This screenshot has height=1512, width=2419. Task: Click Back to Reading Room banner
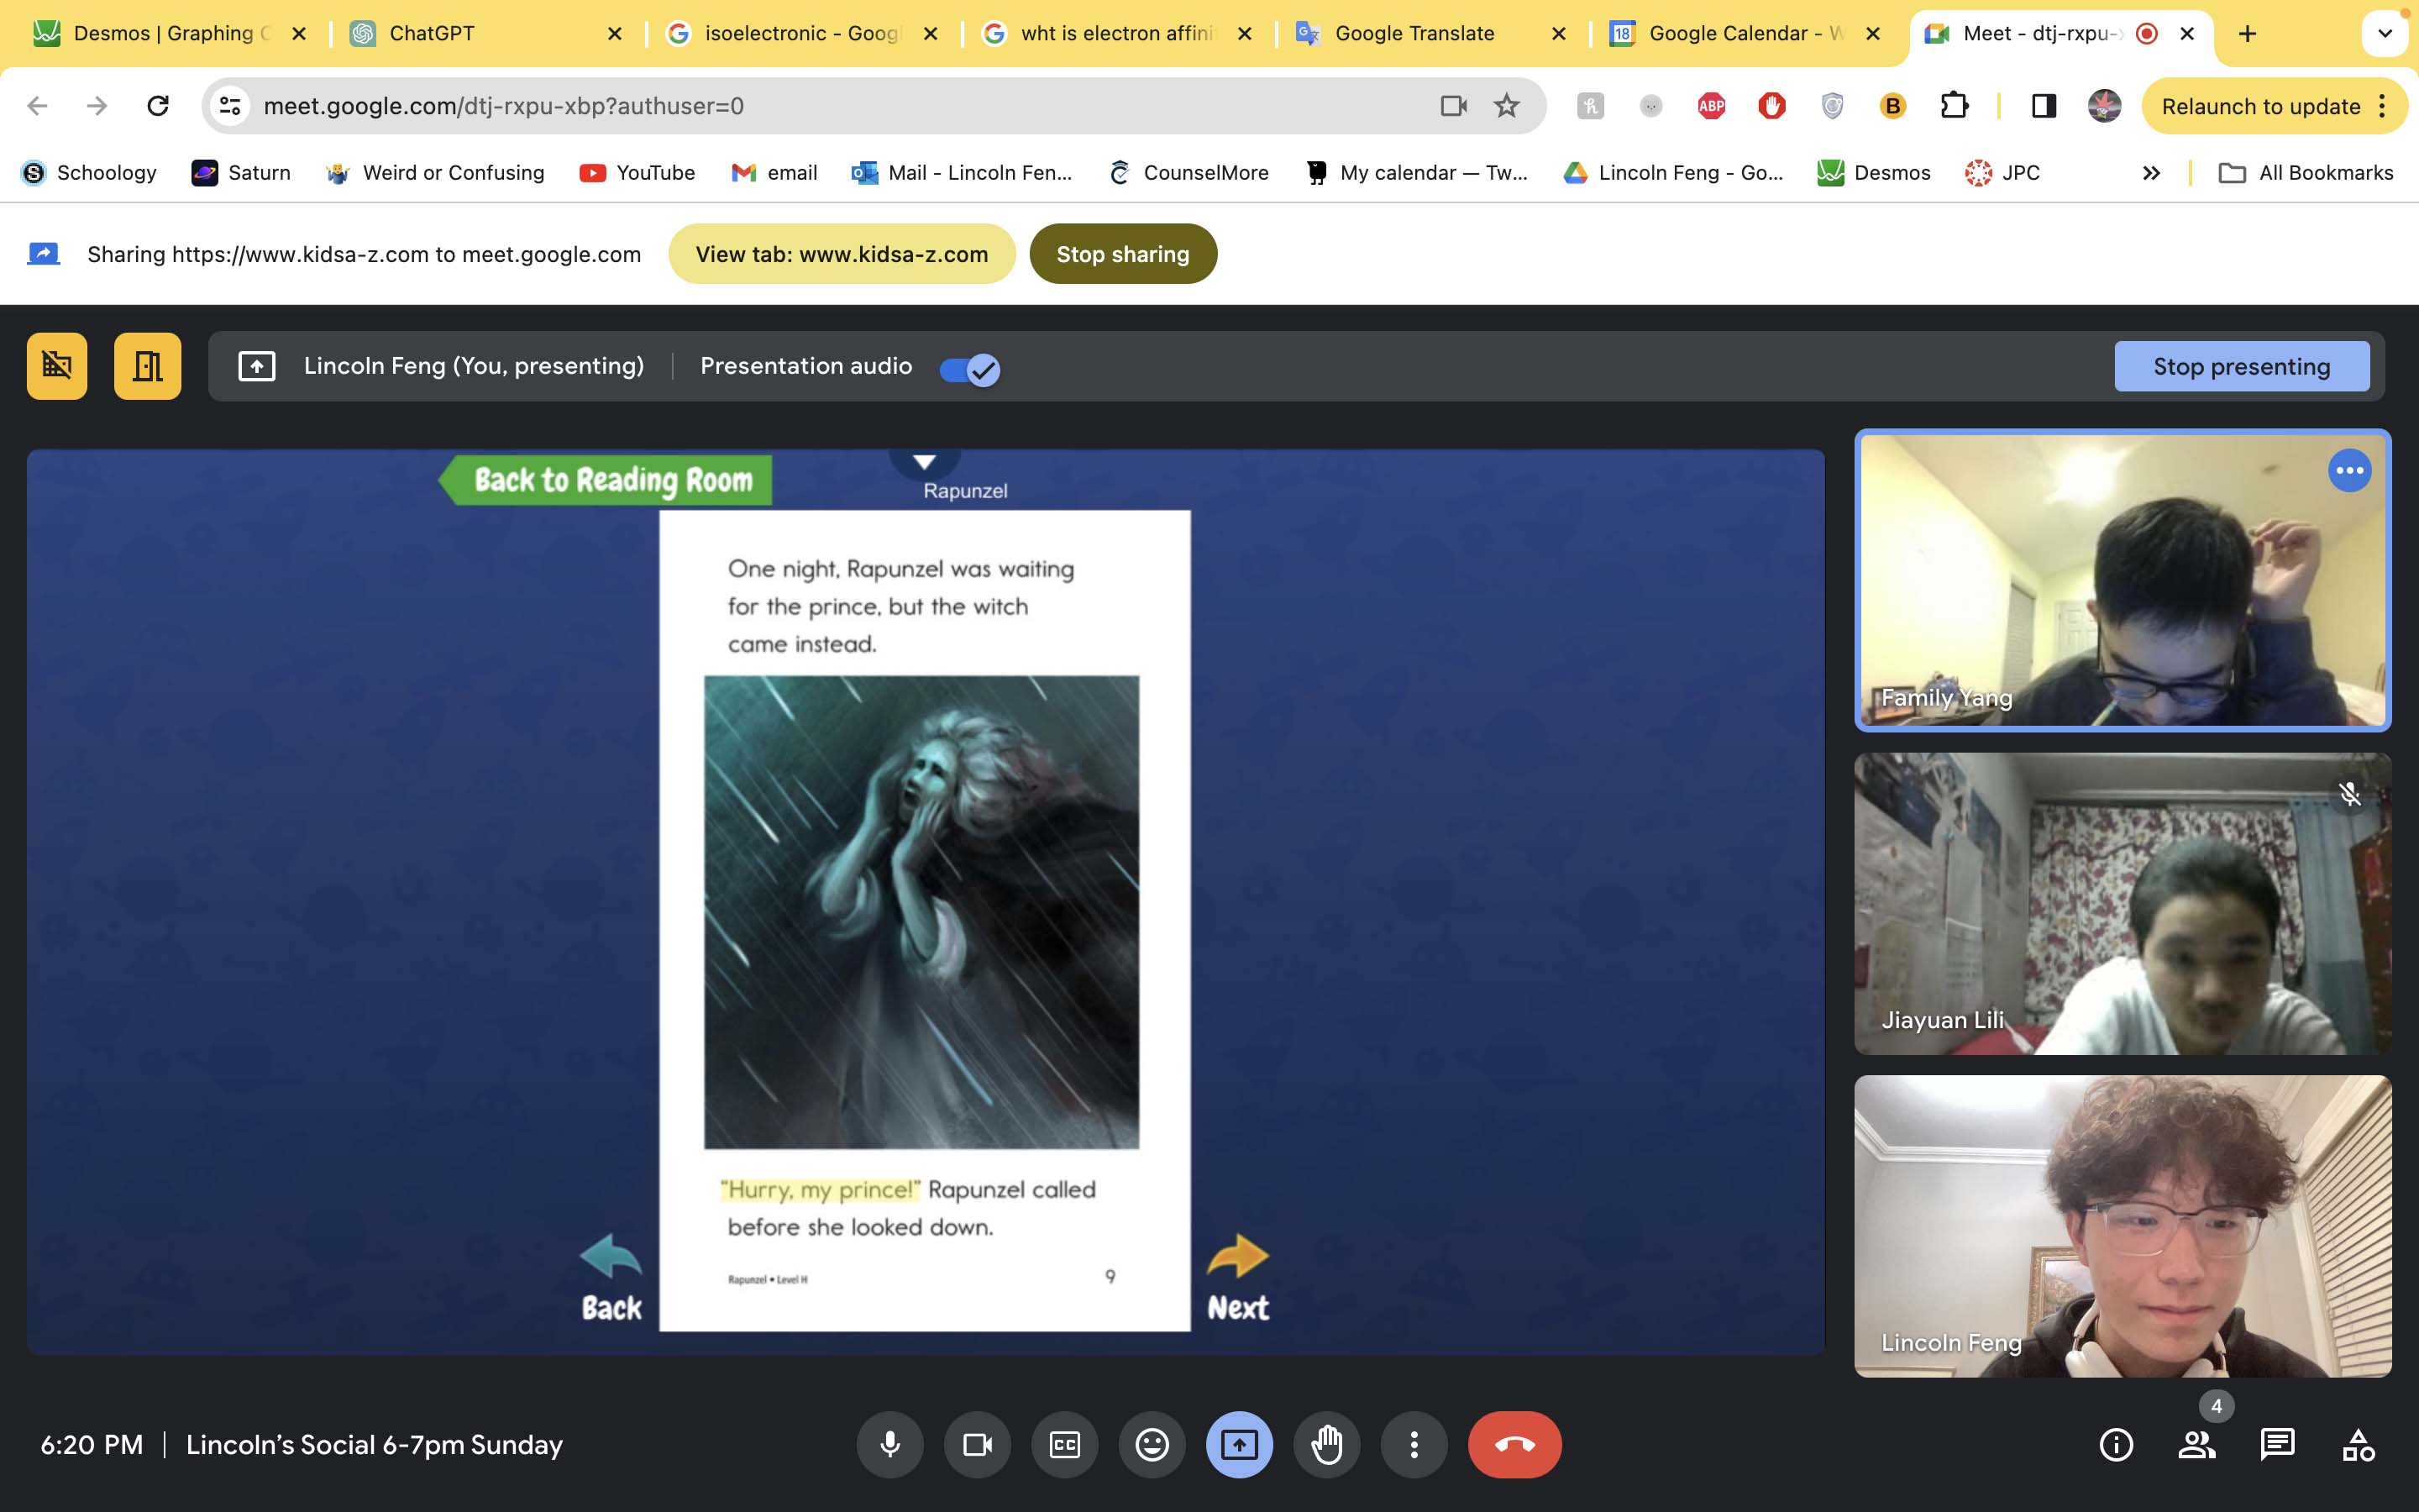click(606, 480)
